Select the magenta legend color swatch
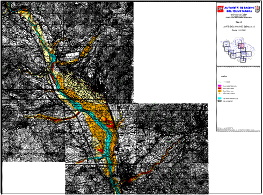This screenshot has width=263, height=195. point(220,86)
